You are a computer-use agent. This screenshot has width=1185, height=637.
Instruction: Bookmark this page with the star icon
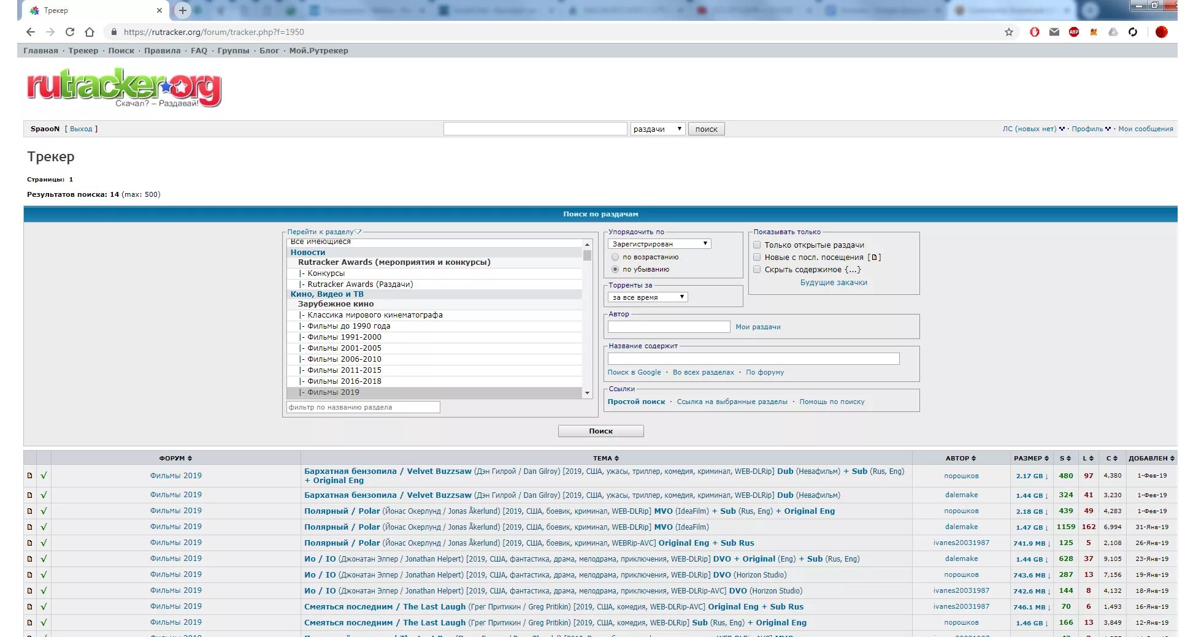(x=1009, y=32)
